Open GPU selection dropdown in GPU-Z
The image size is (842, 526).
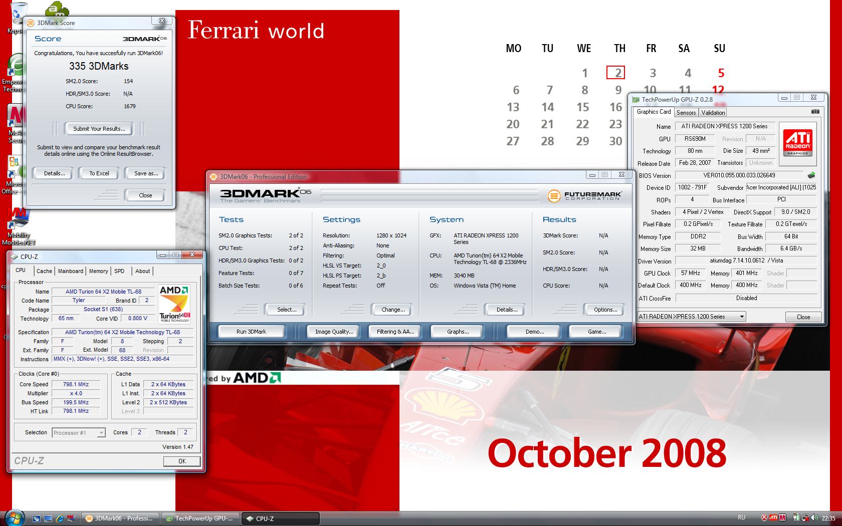pos(691,317)
